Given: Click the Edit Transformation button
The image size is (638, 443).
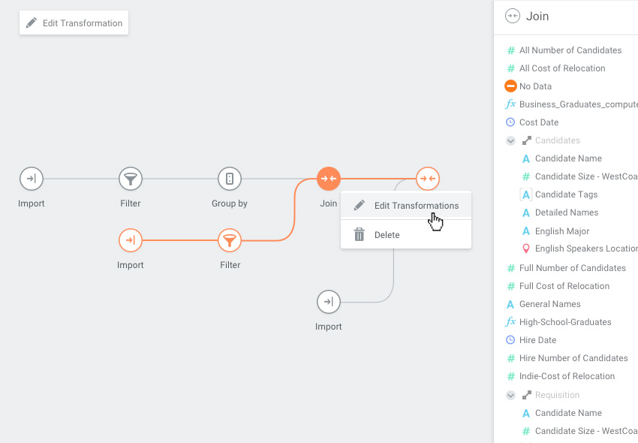Looking at the screenshot, I should [x=74, y=23].
